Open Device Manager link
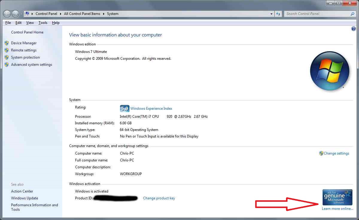Screen dimensions: 359x220 [24, 43]
